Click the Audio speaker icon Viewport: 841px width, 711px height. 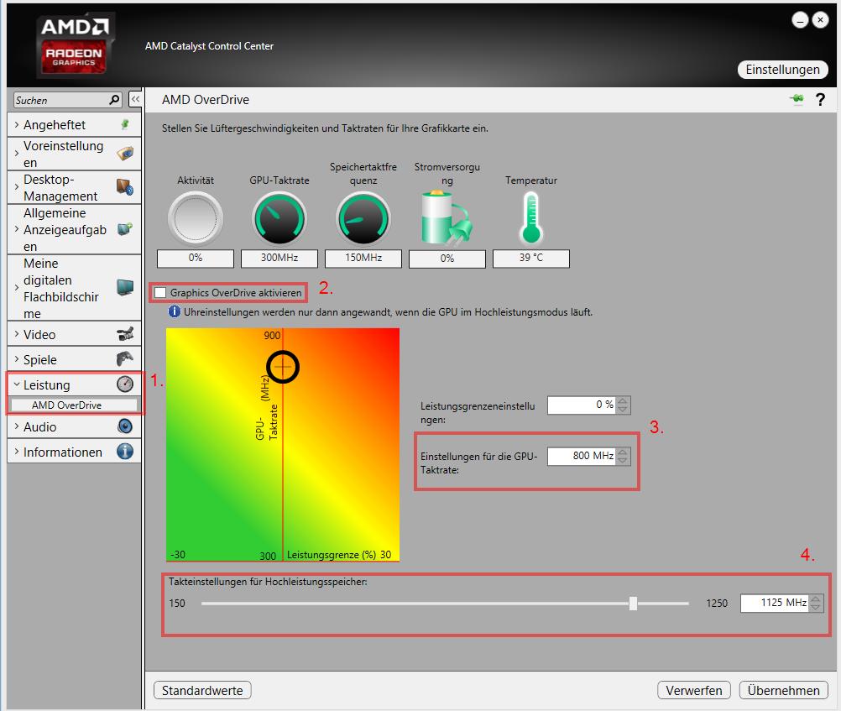(x=125, y=426)
